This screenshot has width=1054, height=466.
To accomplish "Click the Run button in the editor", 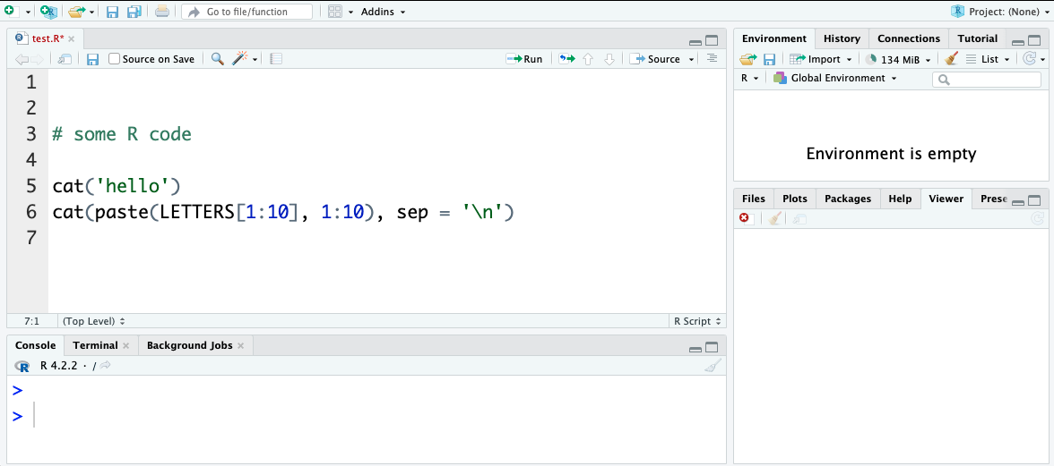I will pyautogui.click(x=525, y=59).
